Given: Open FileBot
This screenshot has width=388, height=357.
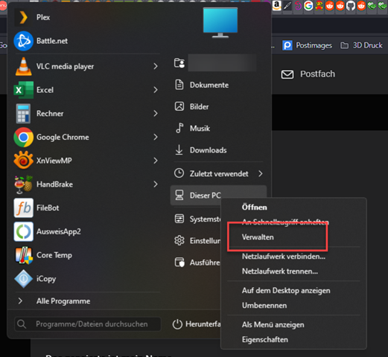Looking at the screenshot, I should (x=87, y=208).
